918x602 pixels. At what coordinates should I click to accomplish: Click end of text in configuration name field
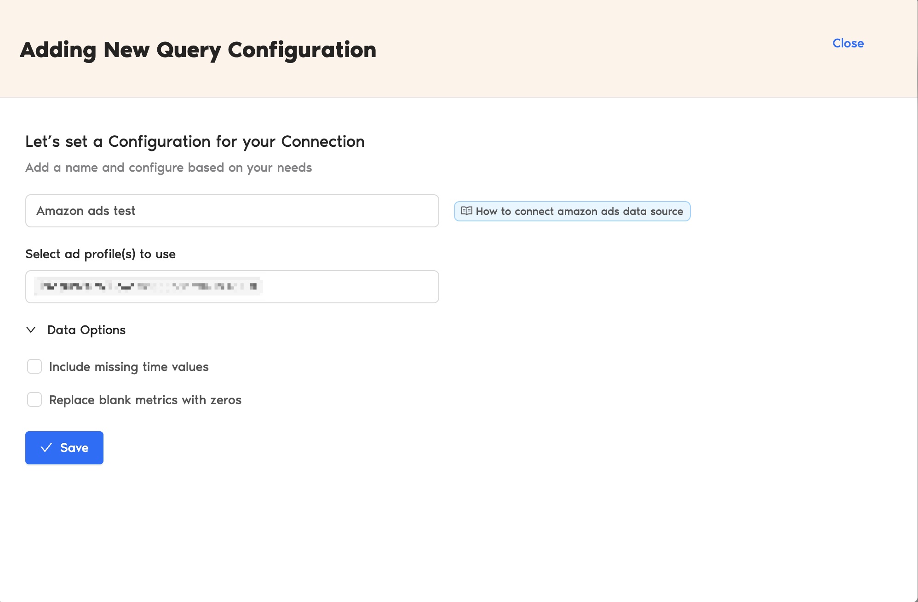[x=136, y=211]
